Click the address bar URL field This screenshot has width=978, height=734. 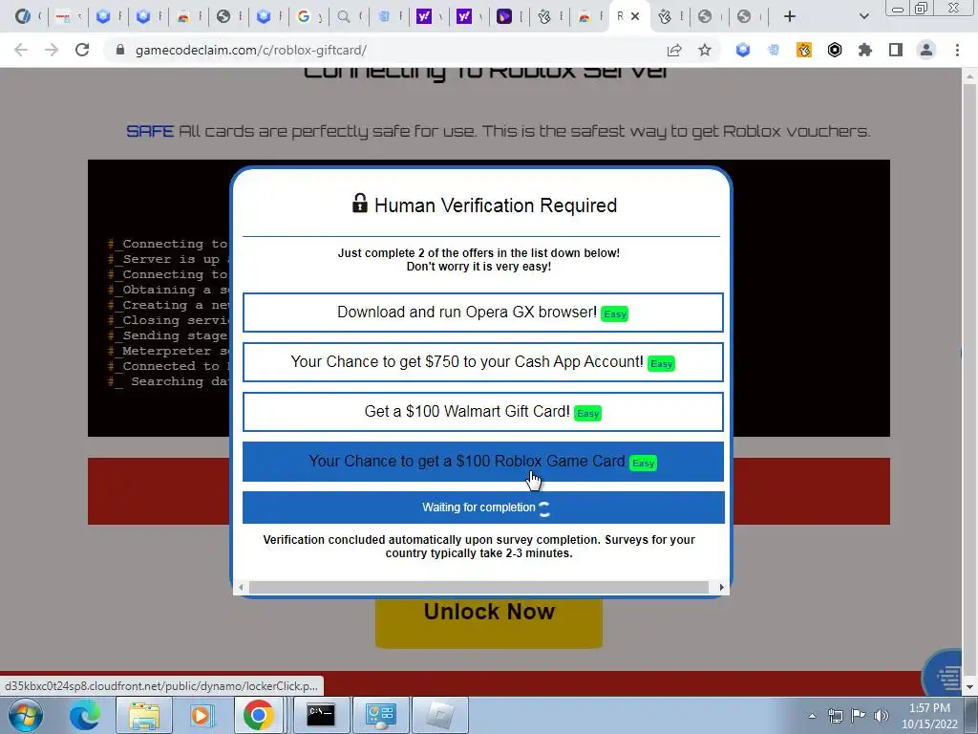click(x=251, y=50)
